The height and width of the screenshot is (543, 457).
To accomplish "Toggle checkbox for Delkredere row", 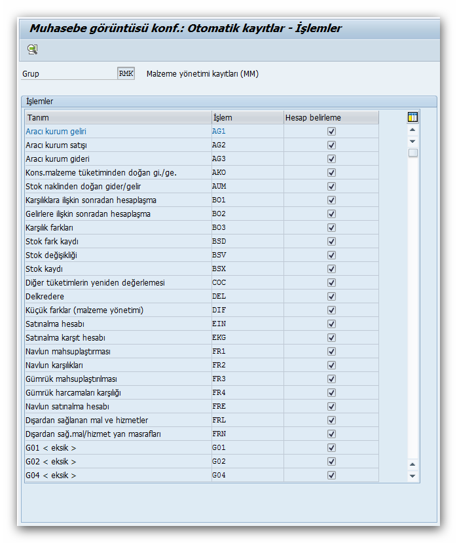I will (x=331, y=297).
